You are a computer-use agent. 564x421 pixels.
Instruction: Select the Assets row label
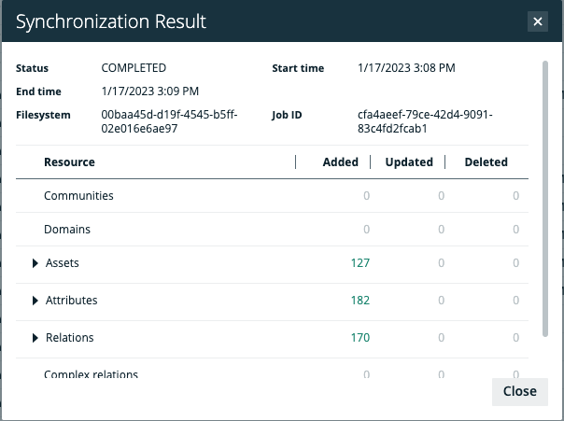tap(63, 263)
